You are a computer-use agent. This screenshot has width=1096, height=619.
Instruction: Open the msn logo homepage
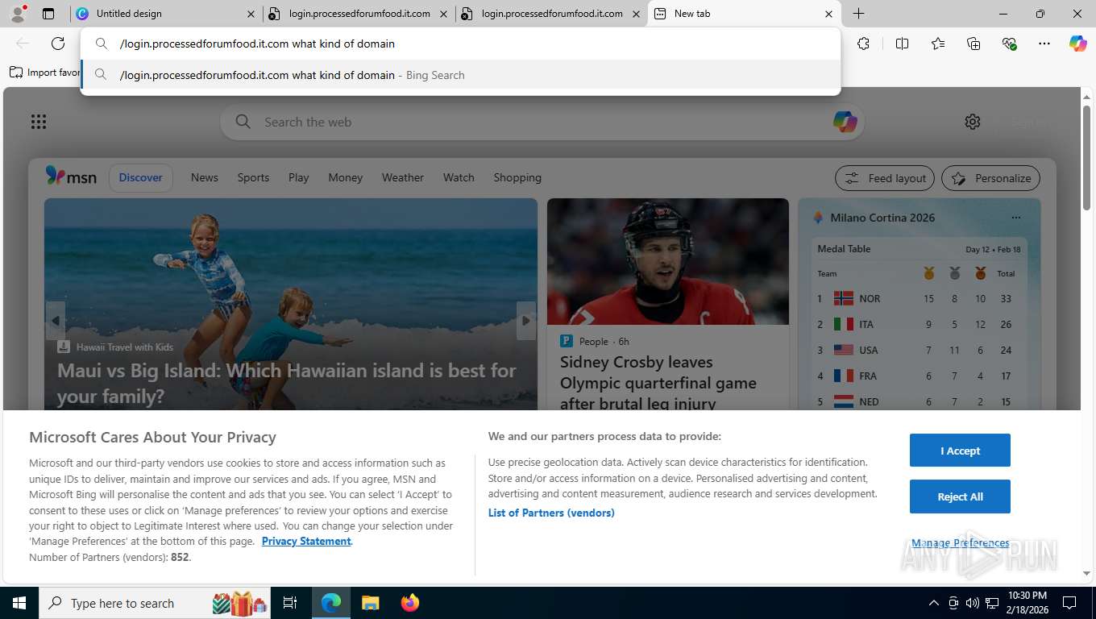pos(71,177)
